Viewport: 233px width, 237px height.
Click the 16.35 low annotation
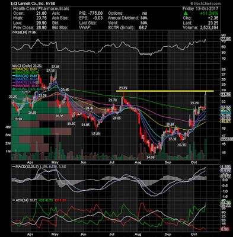pyautogui.click(x=182, y=145)
